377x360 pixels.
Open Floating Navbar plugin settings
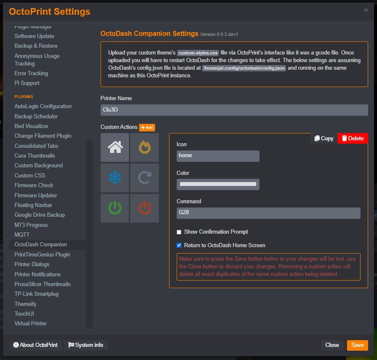pos(33,205)
